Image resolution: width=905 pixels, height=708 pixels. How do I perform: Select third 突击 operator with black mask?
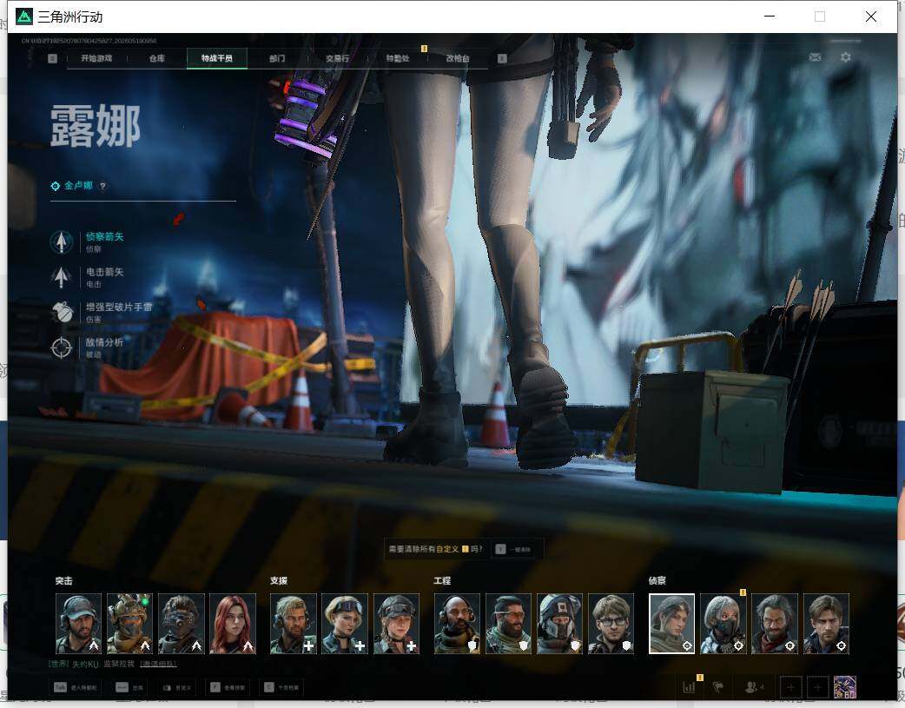pos(182,624)
